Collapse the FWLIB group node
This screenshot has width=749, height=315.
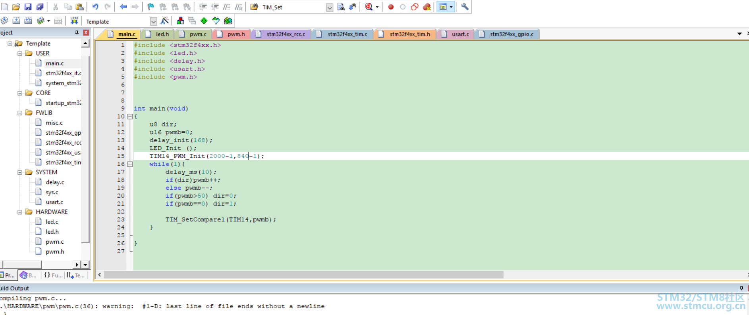[20, 113]
